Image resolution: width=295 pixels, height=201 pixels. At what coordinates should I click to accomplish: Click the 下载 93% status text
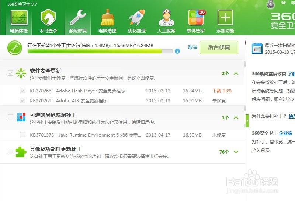pyautogui.click(x=222, y=91)
